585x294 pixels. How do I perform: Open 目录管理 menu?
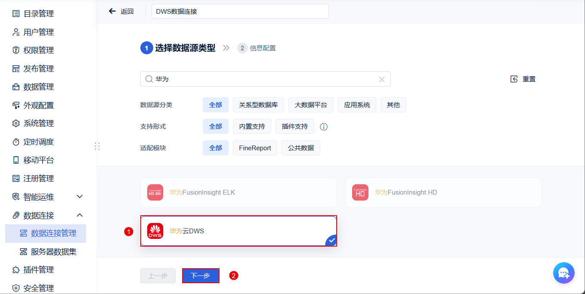(x=39, y=14)
